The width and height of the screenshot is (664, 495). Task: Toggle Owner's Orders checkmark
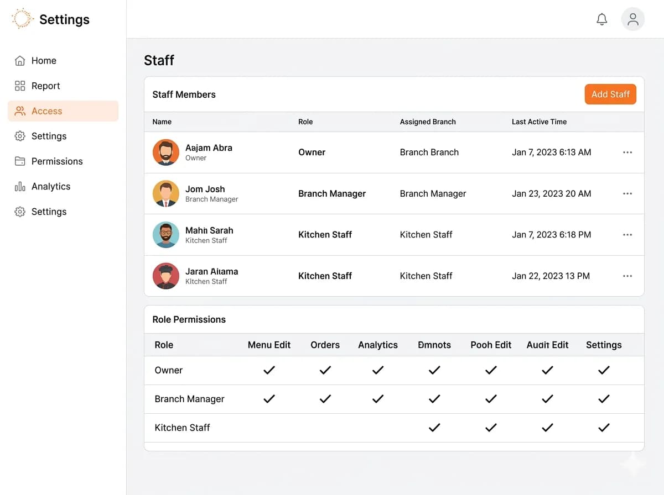[325, 370]
